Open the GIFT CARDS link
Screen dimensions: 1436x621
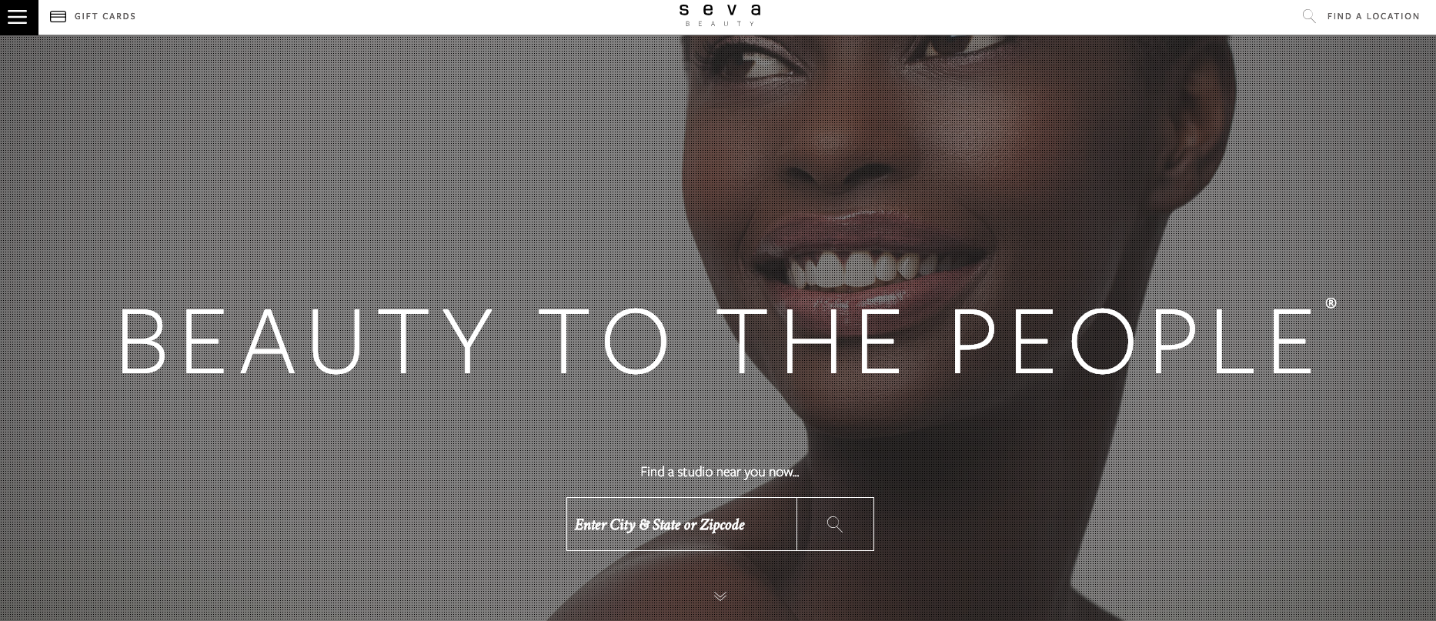click(x=105, y=16)
